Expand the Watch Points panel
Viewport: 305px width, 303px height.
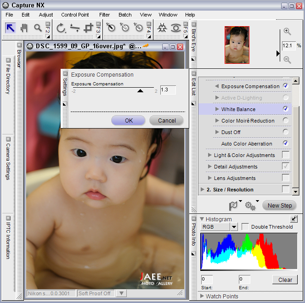point(202,296)
